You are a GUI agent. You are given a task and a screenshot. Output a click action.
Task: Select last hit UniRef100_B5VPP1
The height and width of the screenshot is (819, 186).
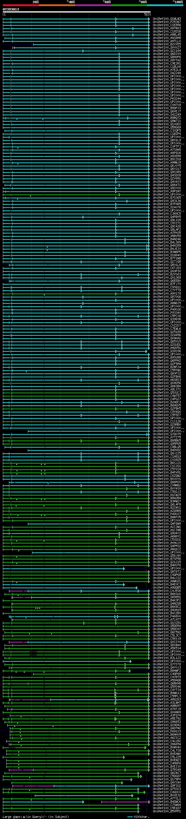click(x=167, y=811)
